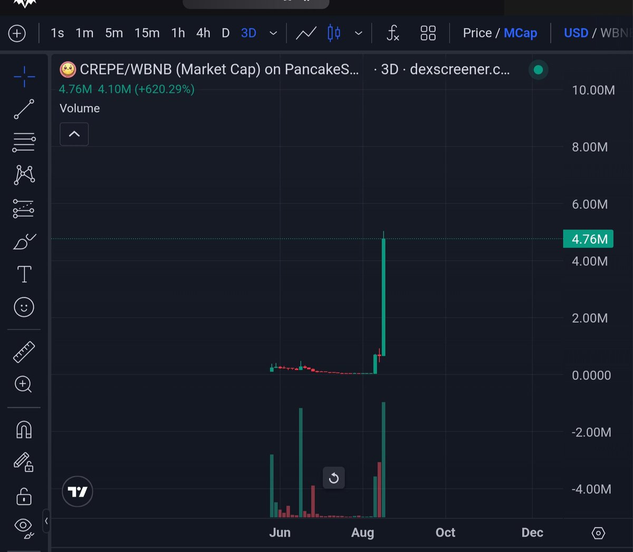This screenshot has width=633, height=552.
Task: Click the CREPE/WBNB symbol title
Action: pos(219,70)
